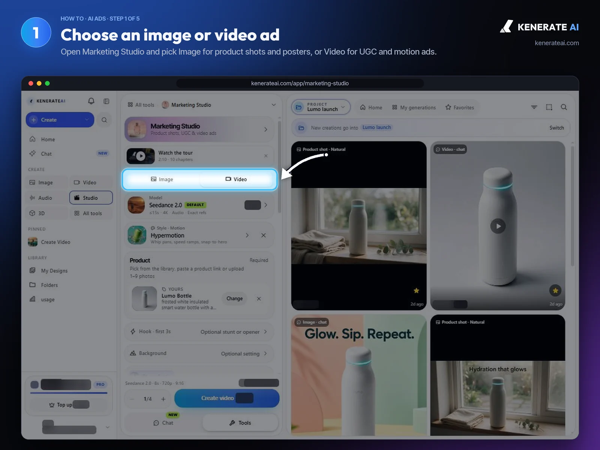Click All tools in the breadcrumb
600x450 pixels.
click(141, 105)
